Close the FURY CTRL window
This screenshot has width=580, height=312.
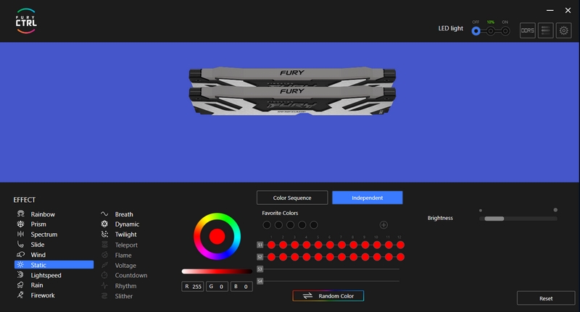[568, 10]
